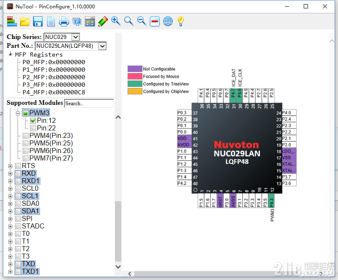This screenshot has height=280, width=338.
Task: Open the Chip Series dropdown
Action: point(75,37)
